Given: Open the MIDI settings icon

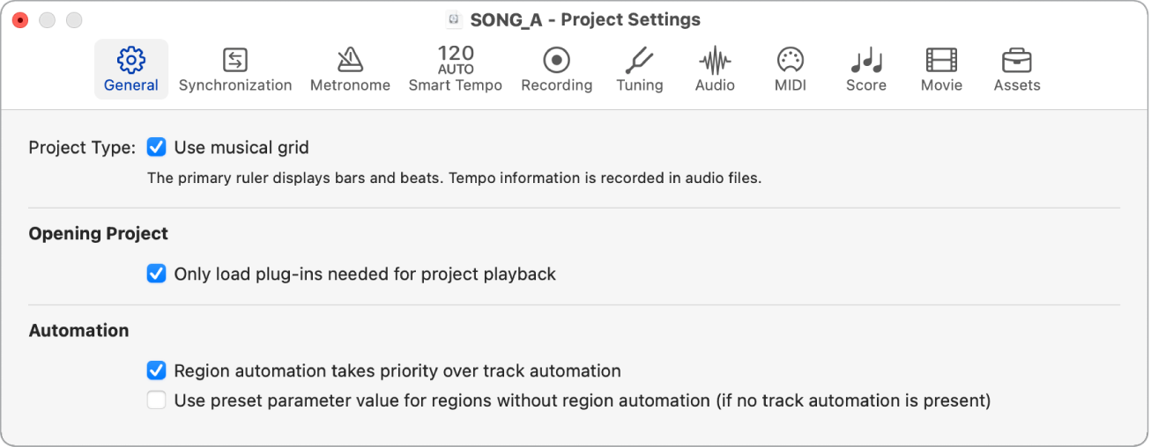Looking at the screenshot, I should [x=791, y=60].
